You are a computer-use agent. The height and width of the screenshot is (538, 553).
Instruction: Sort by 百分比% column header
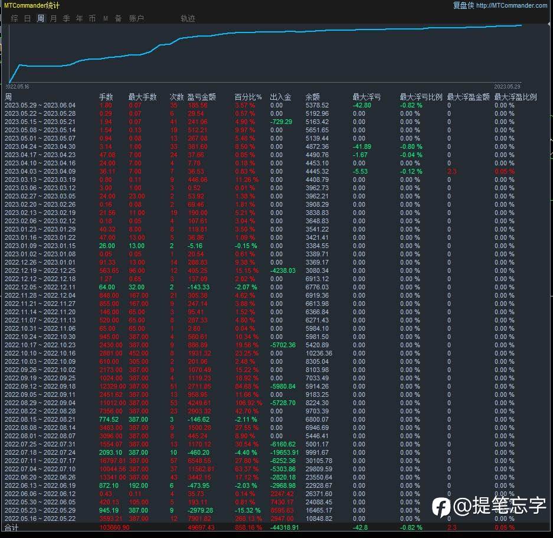tap(248, 97)
